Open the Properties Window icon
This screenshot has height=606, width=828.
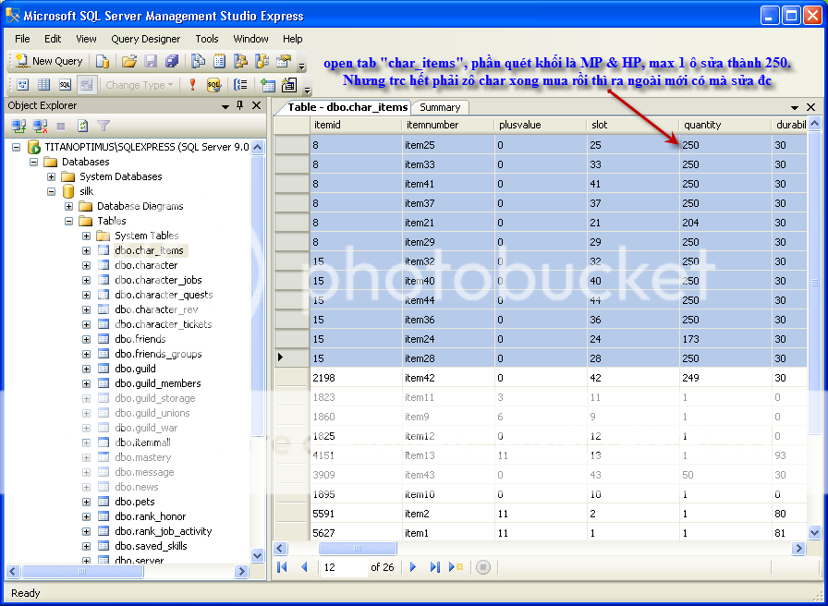284,61
